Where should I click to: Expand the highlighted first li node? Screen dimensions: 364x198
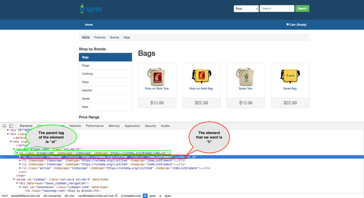click(x=20, y=157)
